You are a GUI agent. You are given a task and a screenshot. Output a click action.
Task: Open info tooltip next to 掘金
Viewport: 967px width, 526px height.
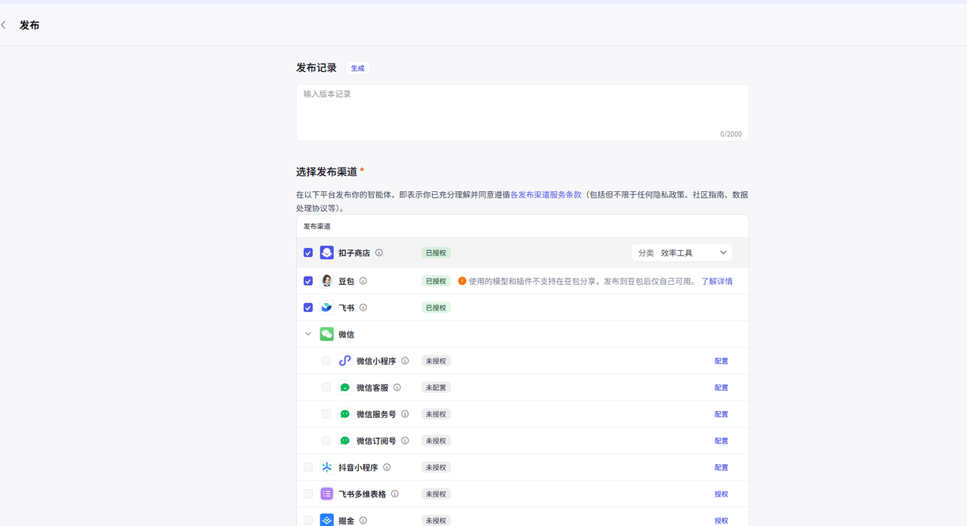(363, 520)
